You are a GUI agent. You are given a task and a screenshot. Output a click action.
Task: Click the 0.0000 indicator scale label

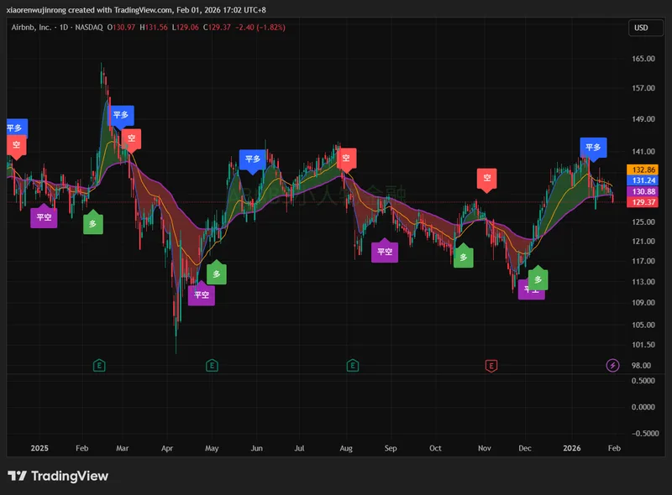(643, 407)
